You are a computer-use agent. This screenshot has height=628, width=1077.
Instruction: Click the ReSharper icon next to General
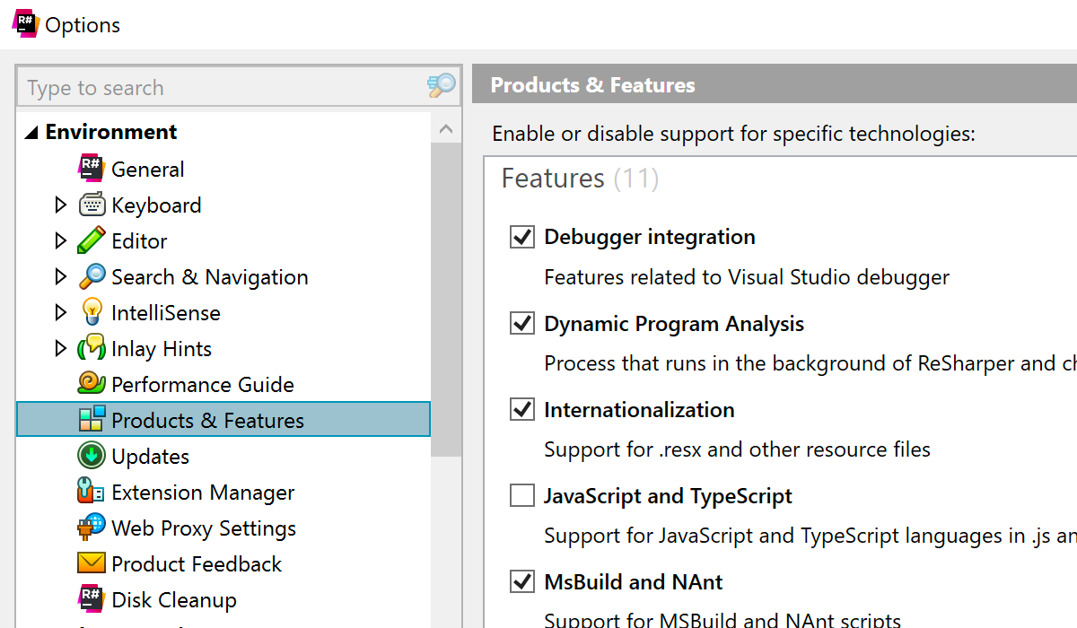[x=92, y=169]
